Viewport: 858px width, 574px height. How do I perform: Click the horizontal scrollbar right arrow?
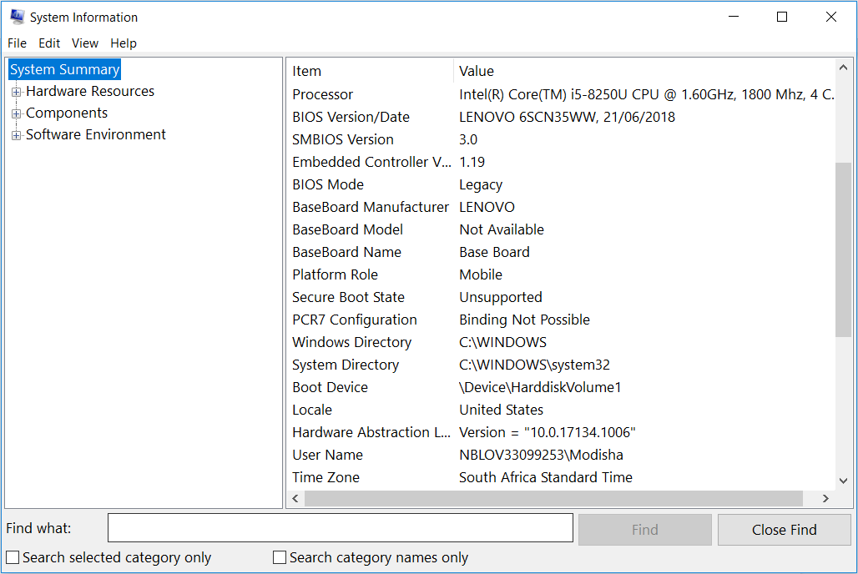click(825, 499)
